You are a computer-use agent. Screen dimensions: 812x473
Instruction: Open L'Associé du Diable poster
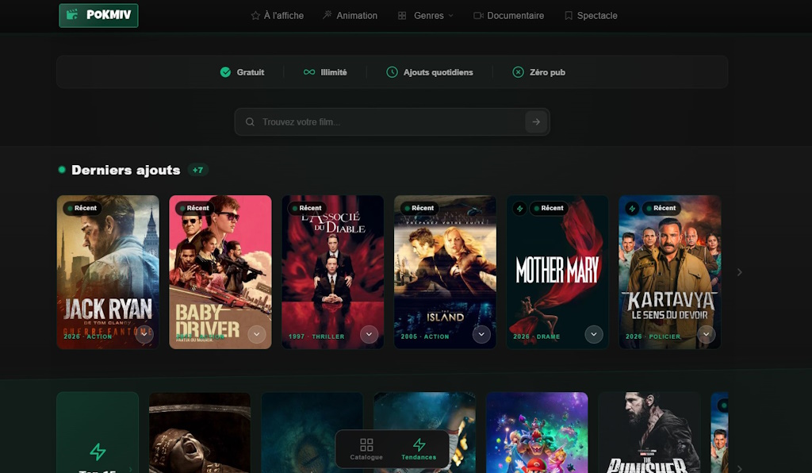tap(332, 272)
